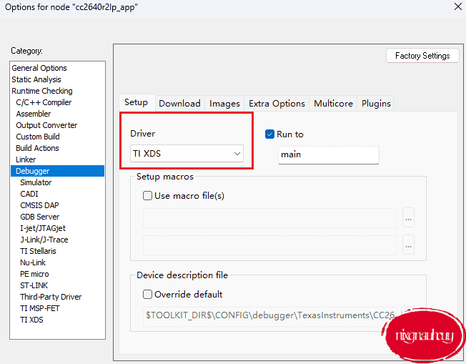Switch to the Download tab
Screen dimensions: 466x364
[x=179, y=103]
